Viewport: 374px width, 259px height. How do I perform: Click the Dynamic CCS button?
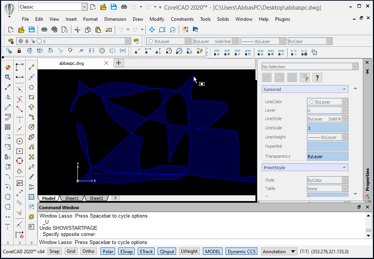241,251
